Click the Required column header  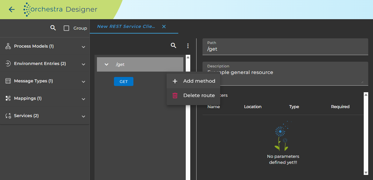(x=340, y=107)
